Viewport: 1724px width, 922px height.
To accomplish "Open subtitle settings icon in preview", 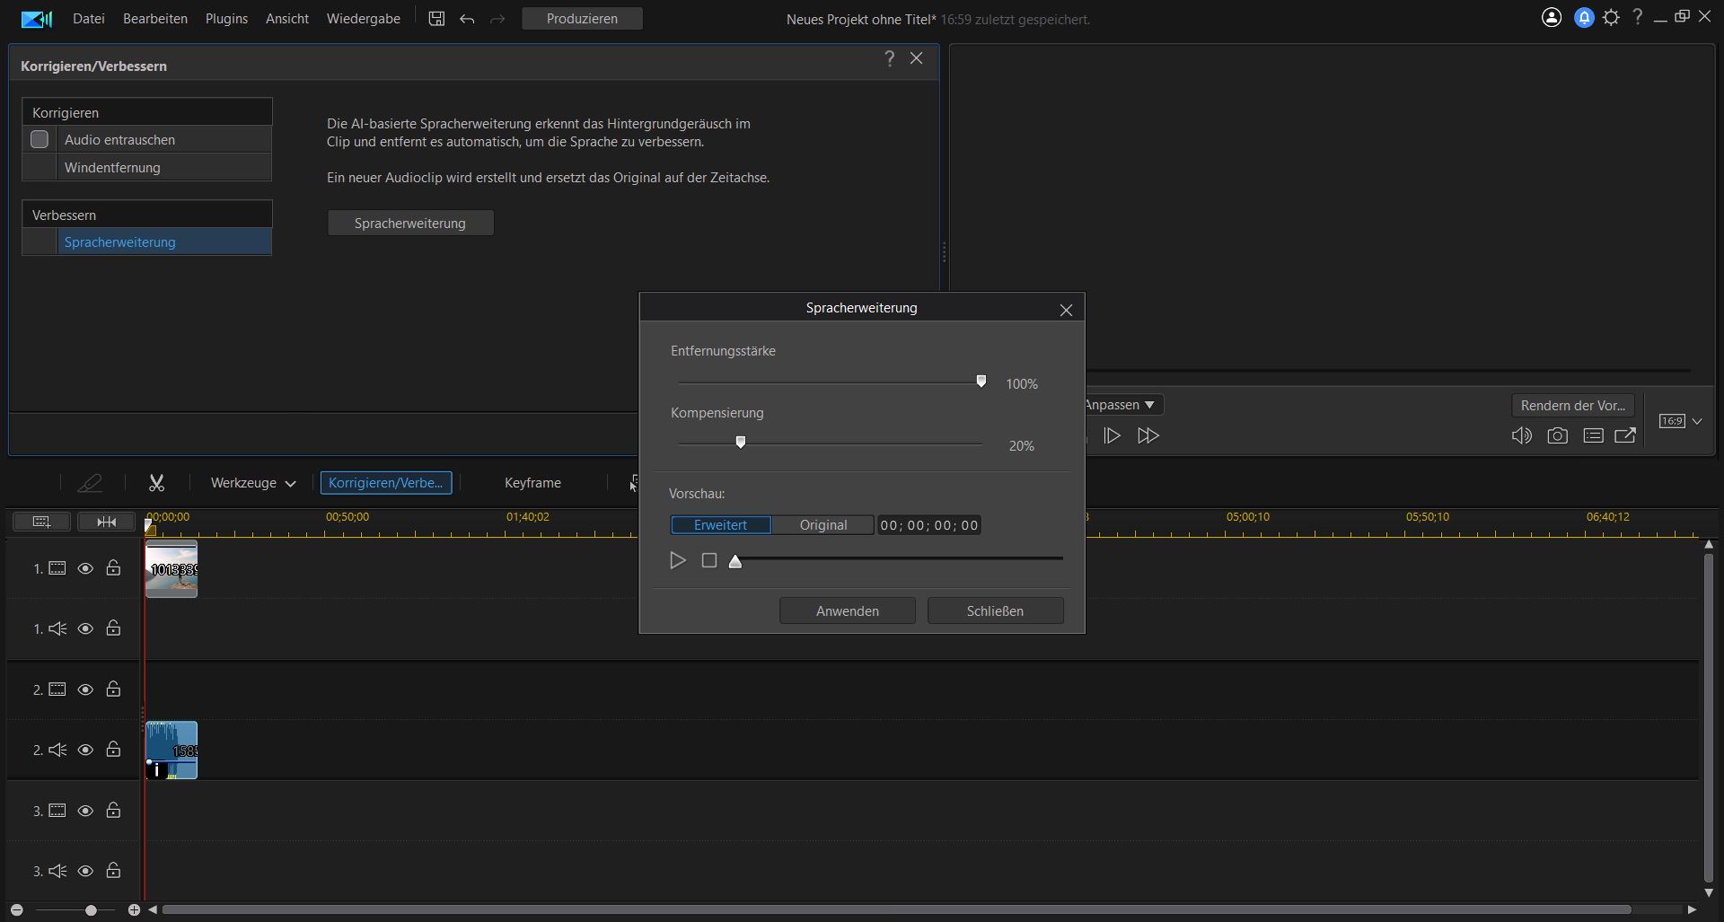I will pos(1593,435).
